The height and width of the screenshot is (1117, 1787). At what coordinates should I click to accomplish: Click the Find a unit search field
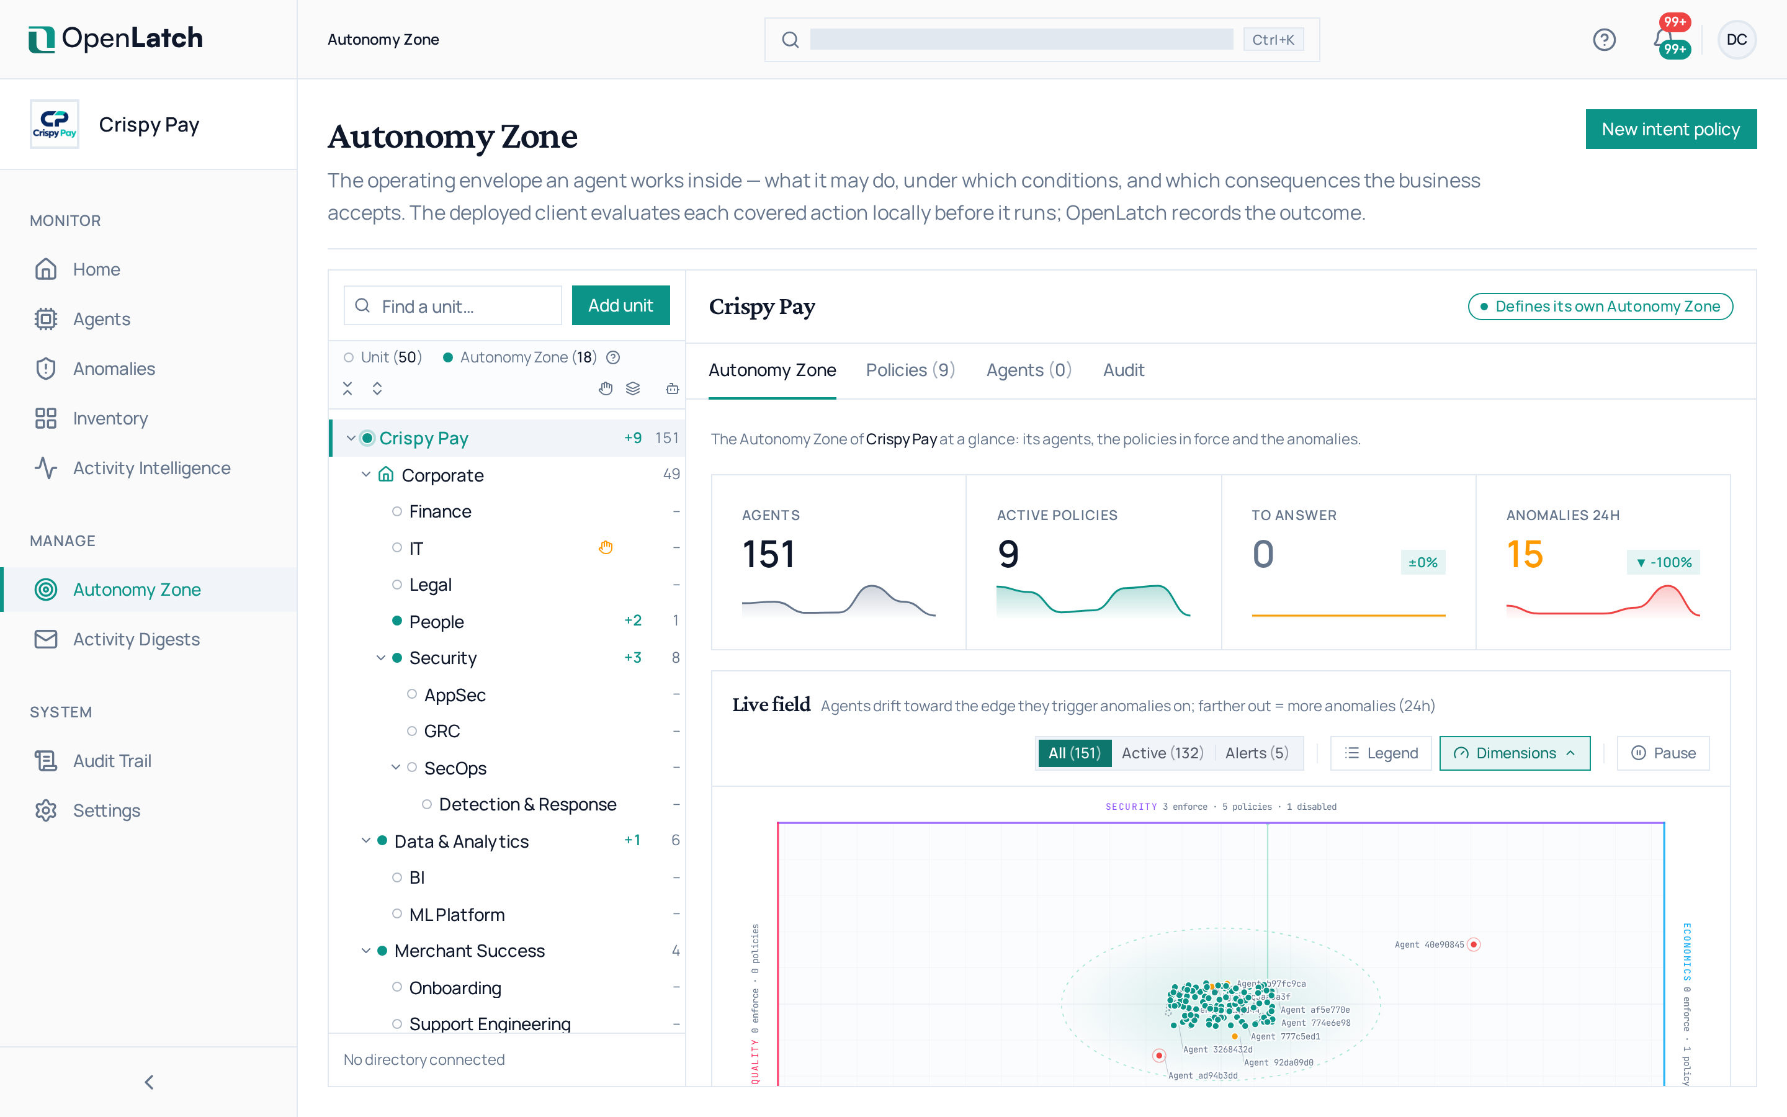(453, 305)
